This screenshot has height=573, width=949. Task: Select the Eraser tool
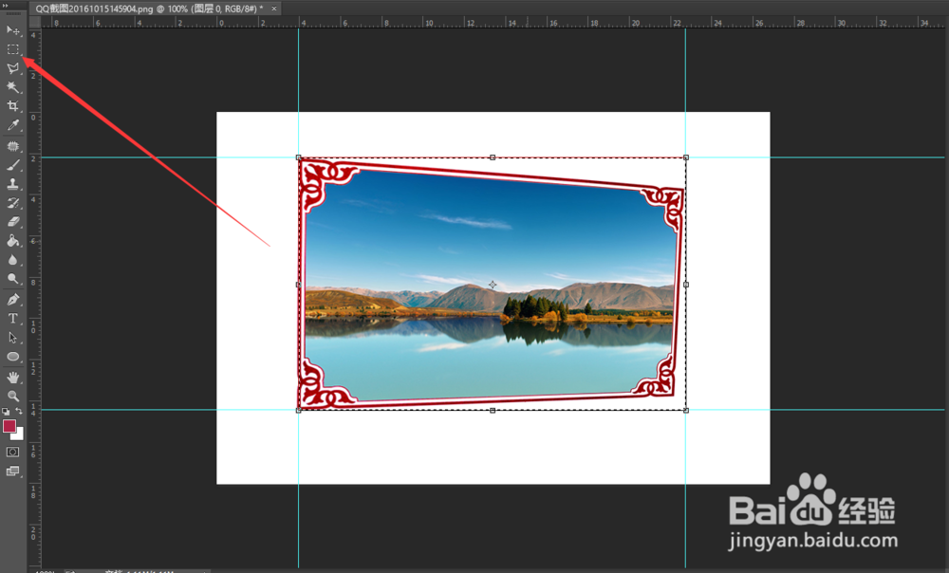(12, 222)
